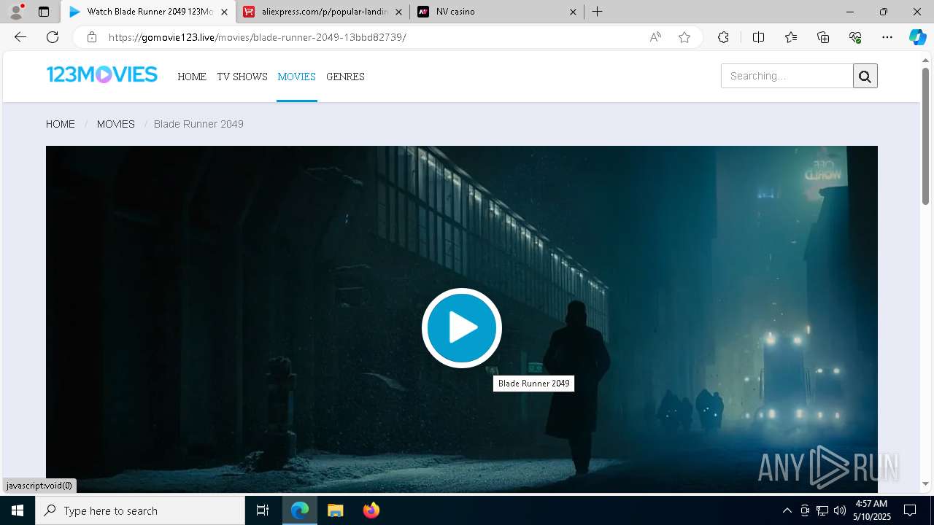Open Settings and more menu
Image resolution: width=934 pixels, height=525 pixels.
tap(887, 37)
